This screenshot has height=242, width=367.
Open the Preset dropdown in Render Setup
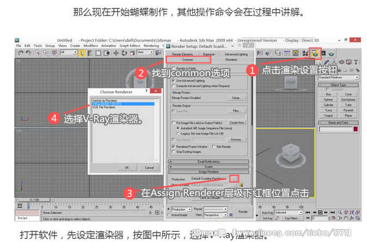pyautogui.click(x=216, y=209)
